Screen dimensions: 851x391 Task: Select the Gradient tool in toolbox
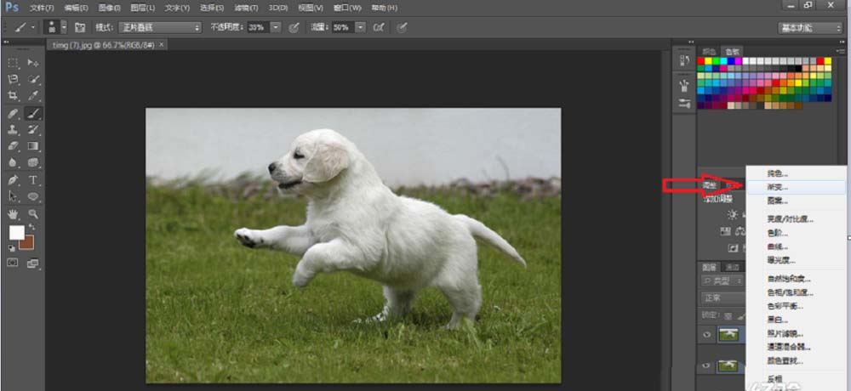click(34, 146)
